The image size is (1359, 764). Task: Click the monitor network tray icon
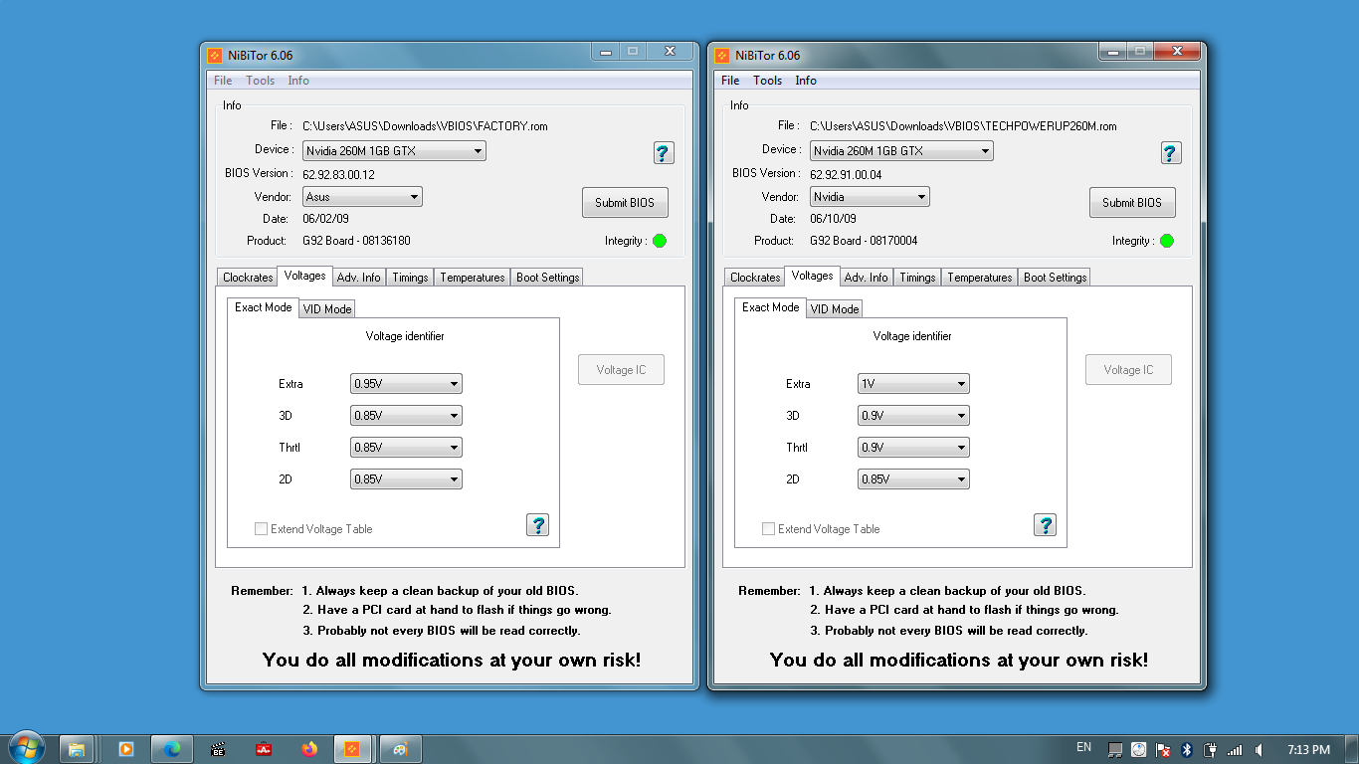1115,749
